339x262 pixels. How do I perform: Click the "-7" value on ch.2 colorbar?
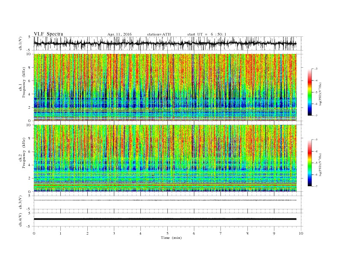(316, 186)
